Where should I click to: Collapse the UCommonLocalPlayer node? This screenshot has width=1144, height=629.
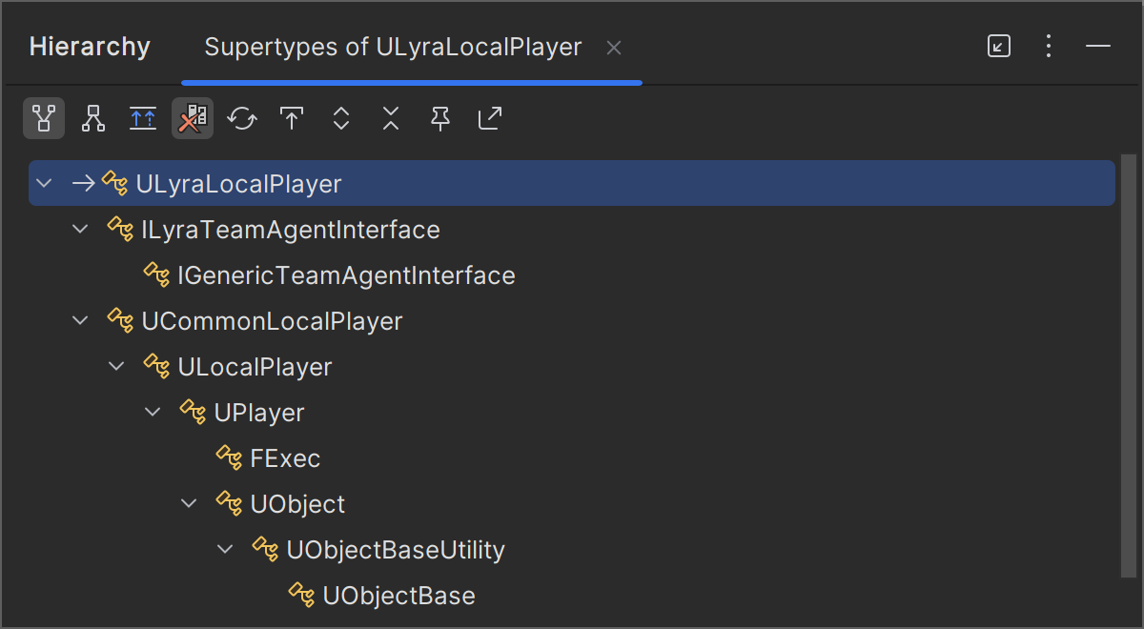click(80, 320)
